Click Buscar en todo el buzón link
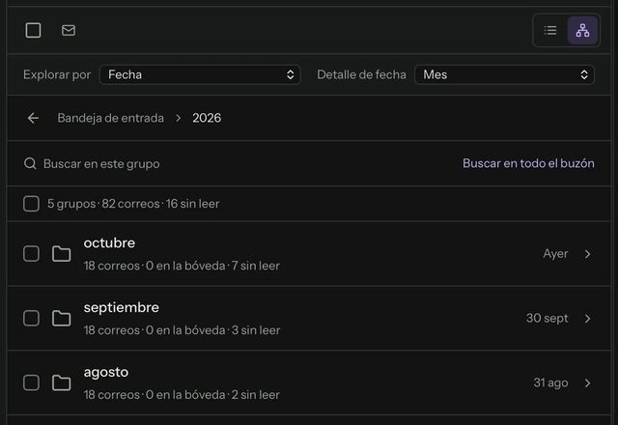618x425 pixels. coord(528,163)
